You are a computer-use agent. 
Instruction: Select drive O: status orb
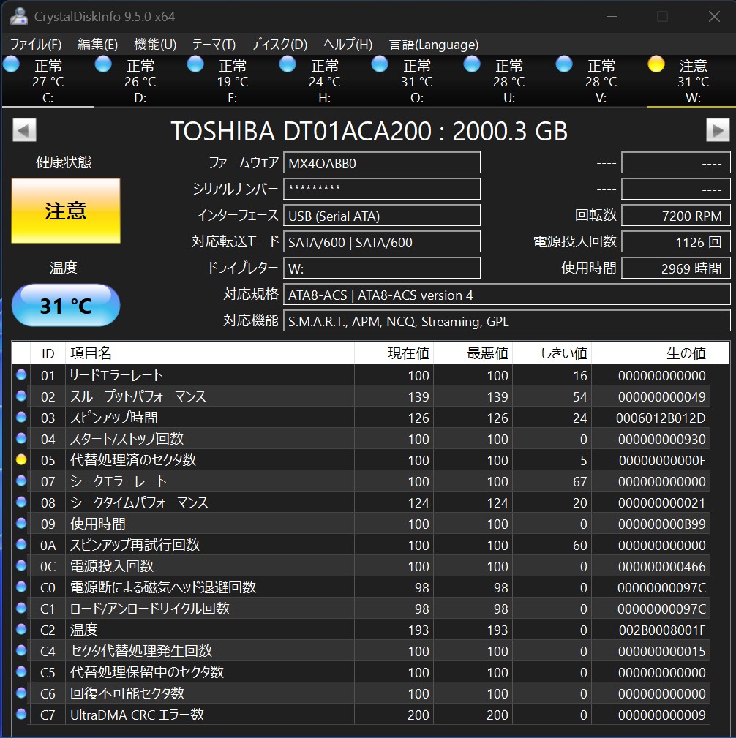380,64
